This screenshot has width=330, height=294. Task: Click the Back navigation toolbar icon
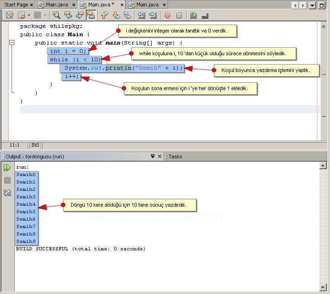(x=21, y=15)
